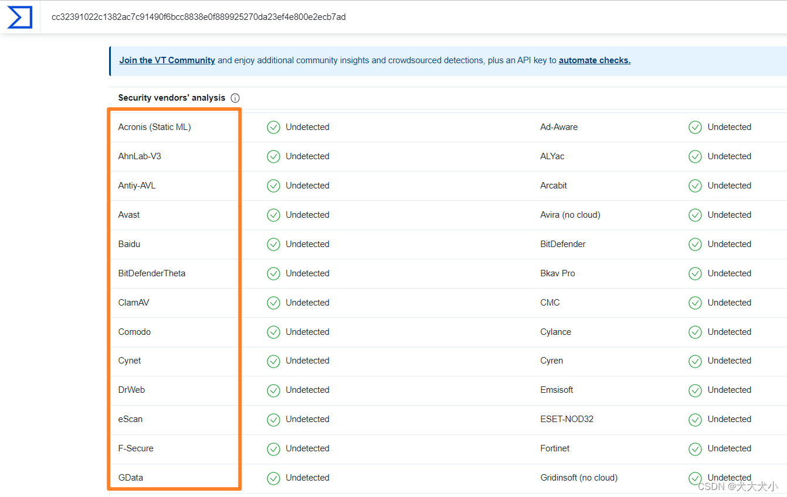The width and height of the screenshot is (787, 497).
Task: Select green check icon for BitDefenderTheta
Action: pyautogui.click(x=273, y=273)
